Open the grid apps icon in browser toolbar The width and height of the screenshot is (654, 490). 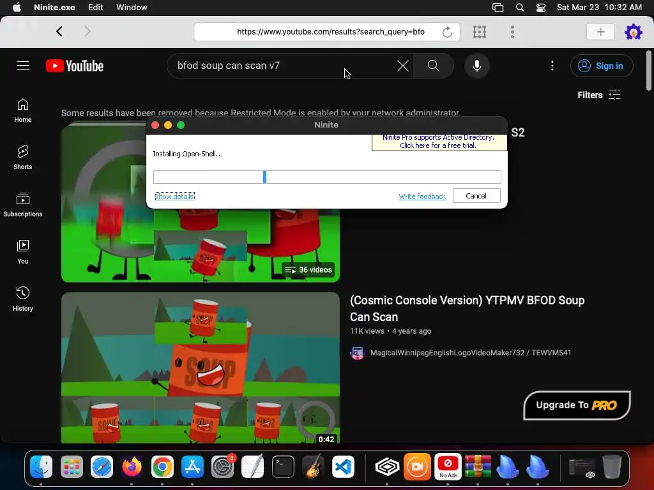(x=480, y=32)
